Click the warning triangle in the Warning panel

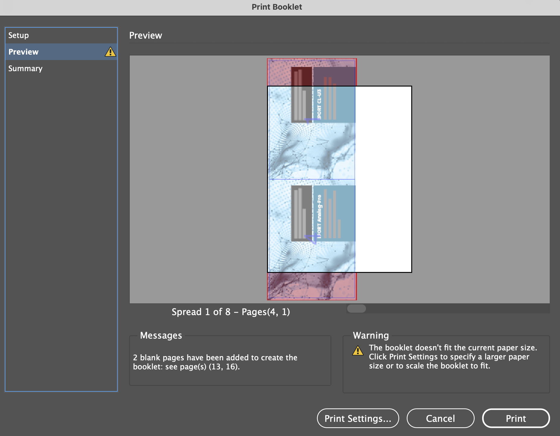point(358,351)
